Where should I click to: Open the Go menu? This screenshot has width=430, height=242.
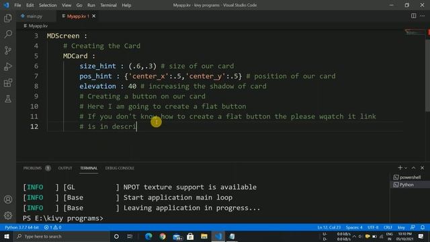click(x=79, y=5)
